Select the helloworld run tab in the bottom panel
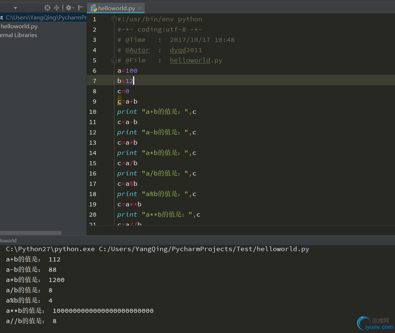Image resolution: width=395 pixels, height=333 pixels. click(x=8, y=240)
